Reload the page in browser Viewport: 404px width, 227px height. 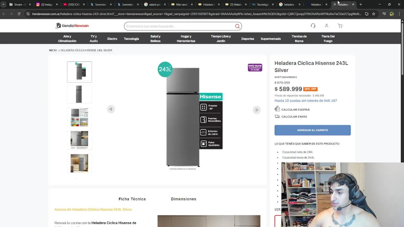19,14
